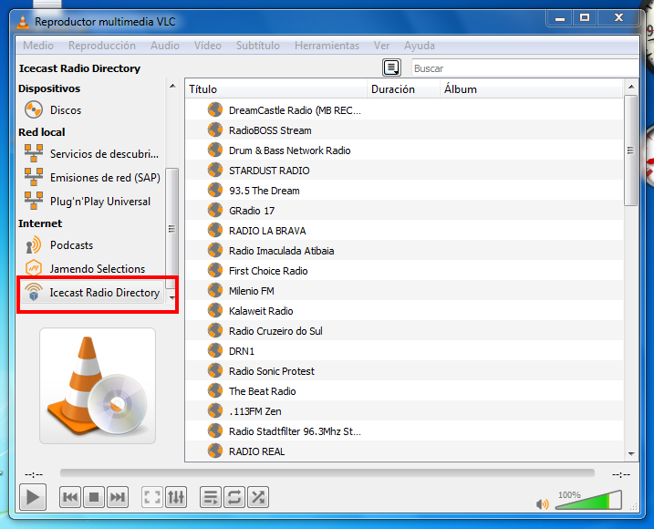This screenshot has height=529, width=654.
Task: Skip to previous media track
Action: pyautogui.click(x=70, y=497)
